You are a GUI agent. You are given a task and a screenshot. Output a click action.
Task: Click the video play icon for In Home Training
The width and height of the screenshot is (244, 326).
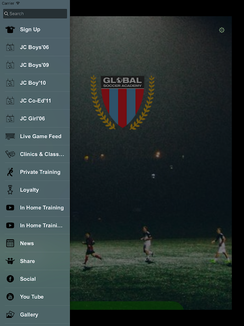[10, 207]
